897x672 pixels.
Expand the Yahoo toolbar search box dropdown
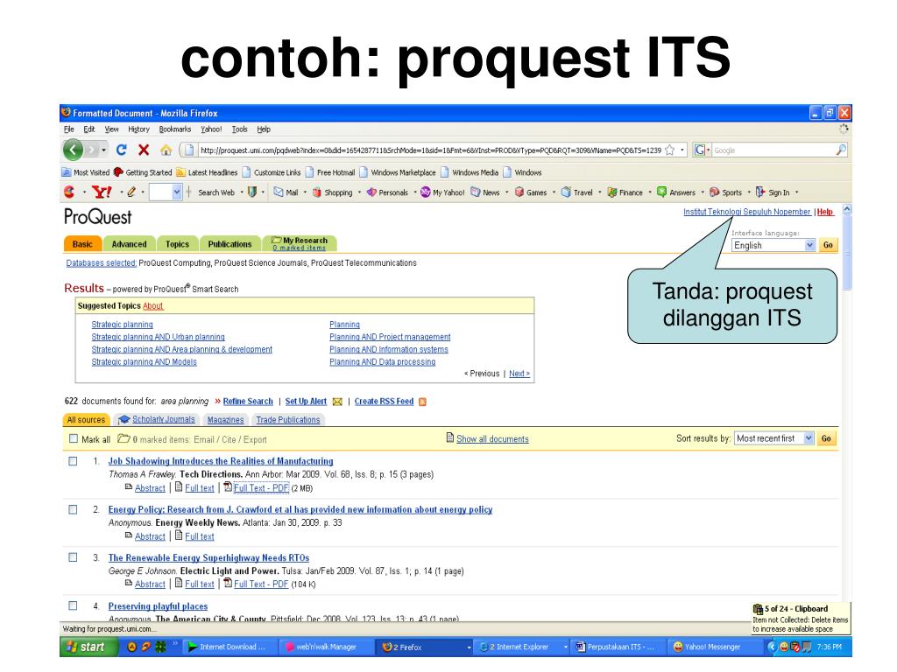176,192
